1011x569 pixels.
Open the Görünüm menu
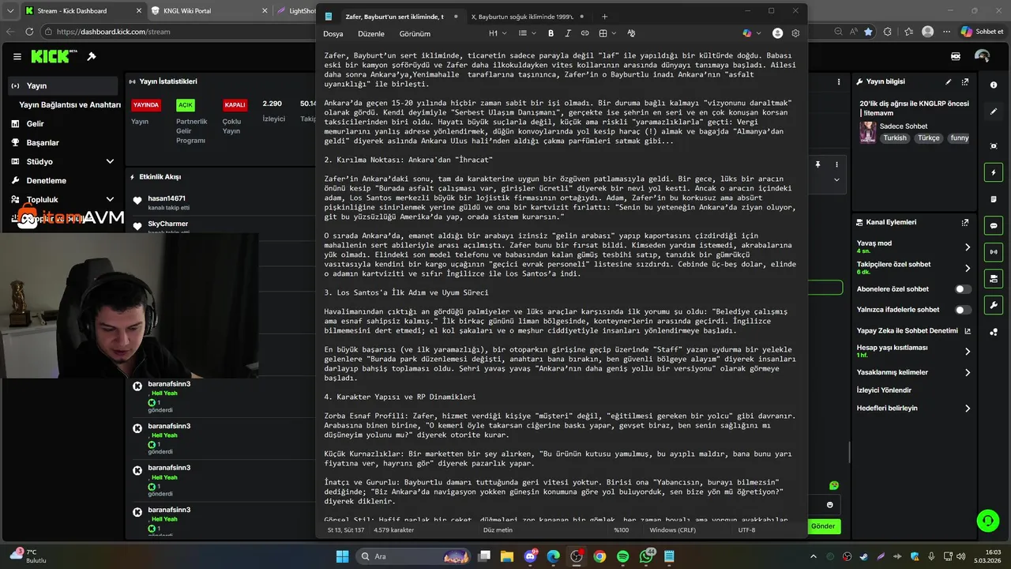pos(415,34)
